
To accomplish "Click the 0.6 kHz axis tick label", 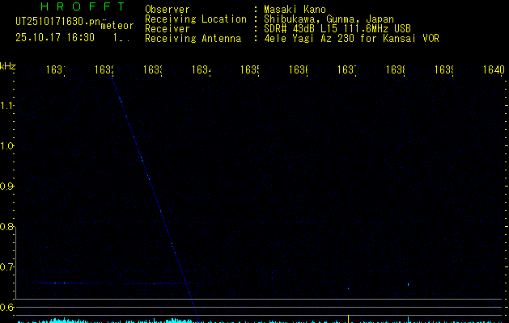I will (6, 307).
